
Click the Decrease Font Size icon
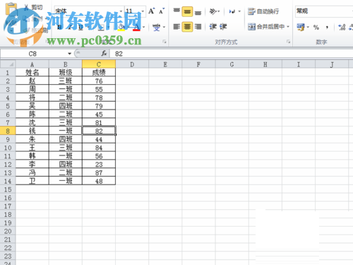pyautogui.click(x=162, y=11)
